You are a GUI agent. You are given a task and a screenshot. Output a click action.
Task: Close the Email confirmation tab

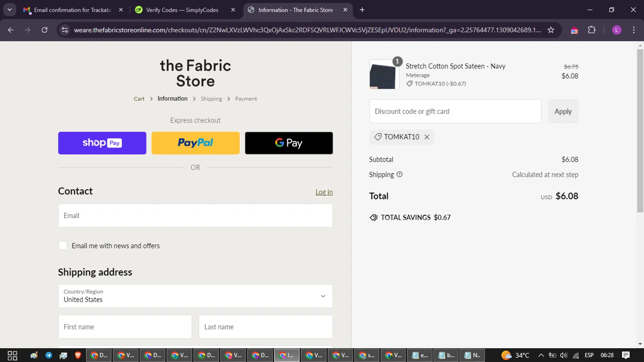pos(121,9)
